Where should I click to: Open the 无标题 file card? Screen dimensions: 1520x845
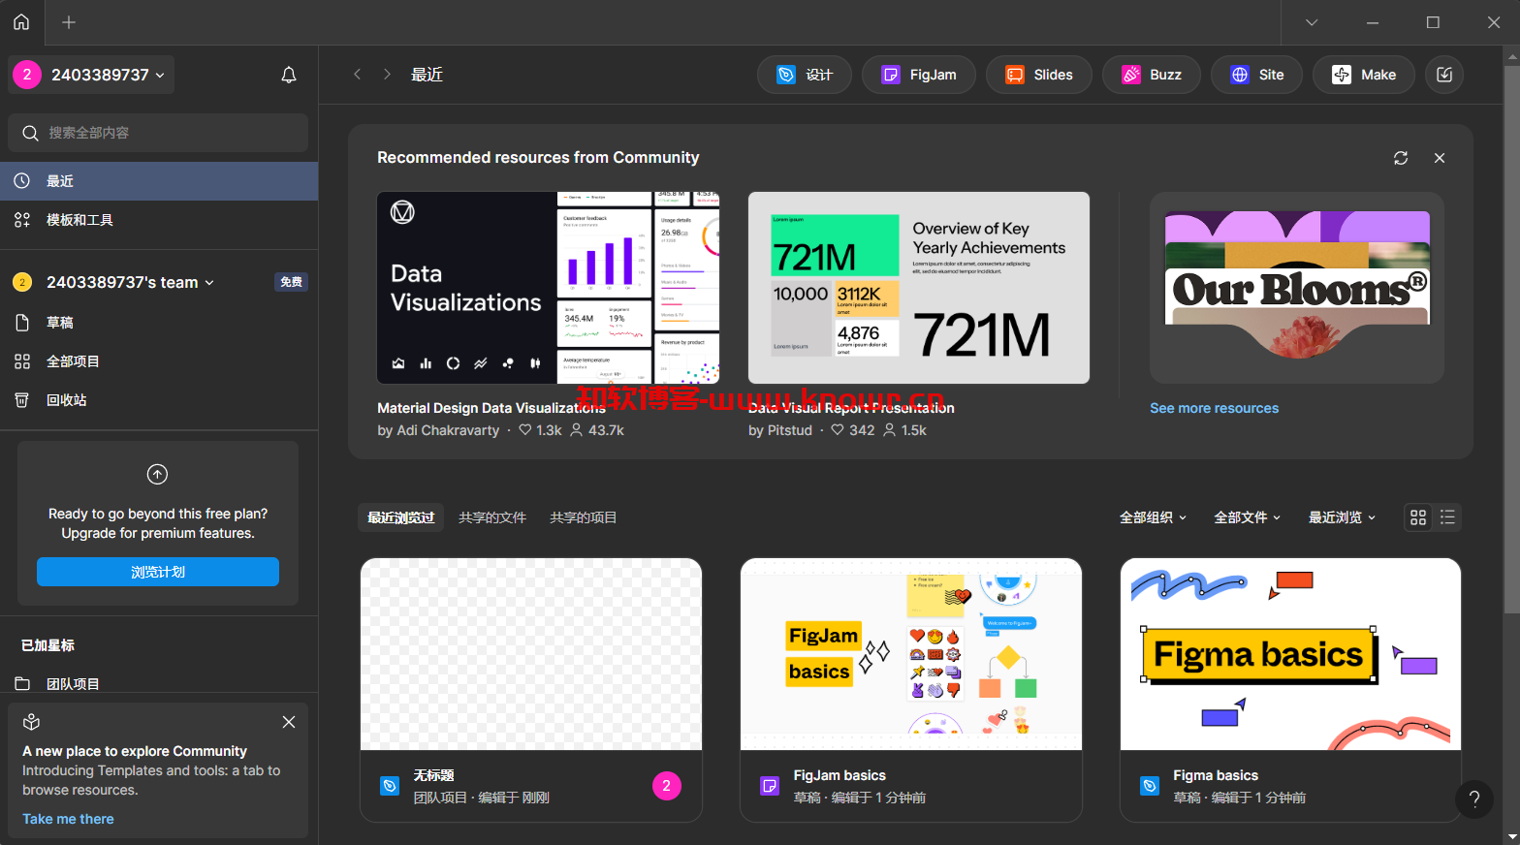[x=531, y=690]
